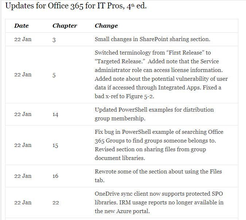Click the Files tab rewrite entry
This screenshot has width=246, height=220.
(x=158, y=176)
